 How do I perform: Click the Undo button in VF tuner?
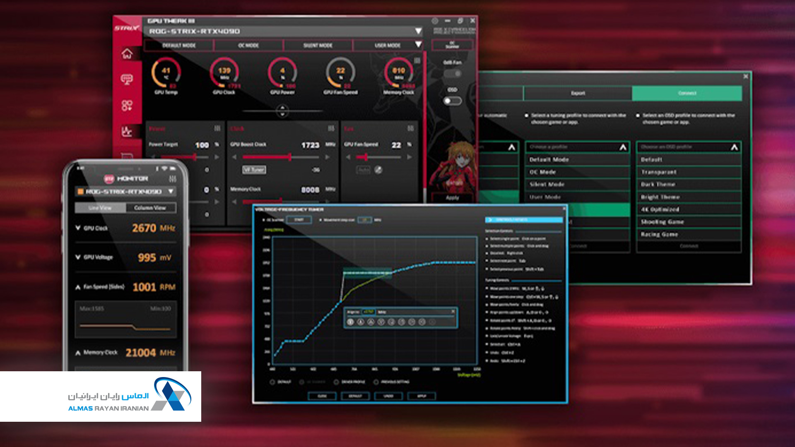(x=388, y=396)
